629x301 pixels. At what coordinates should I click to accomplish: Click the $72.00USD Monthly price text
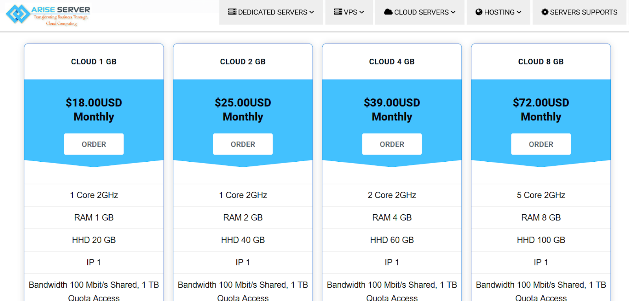pyautogui.click(x=541, y=109)
